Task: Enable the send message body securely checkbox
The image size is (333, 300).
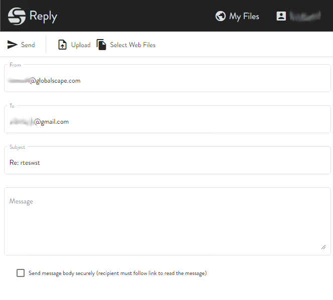Action: [21, 273]
